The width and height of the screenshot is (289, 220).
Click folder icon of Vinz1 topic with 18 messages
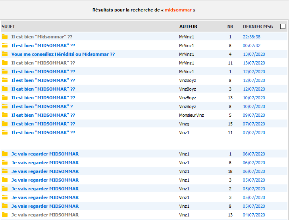(x=5, y=171)
